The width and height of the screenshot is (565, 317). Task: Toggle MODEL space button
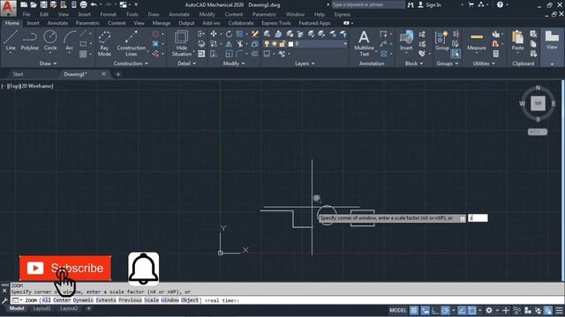click(398, 310)
